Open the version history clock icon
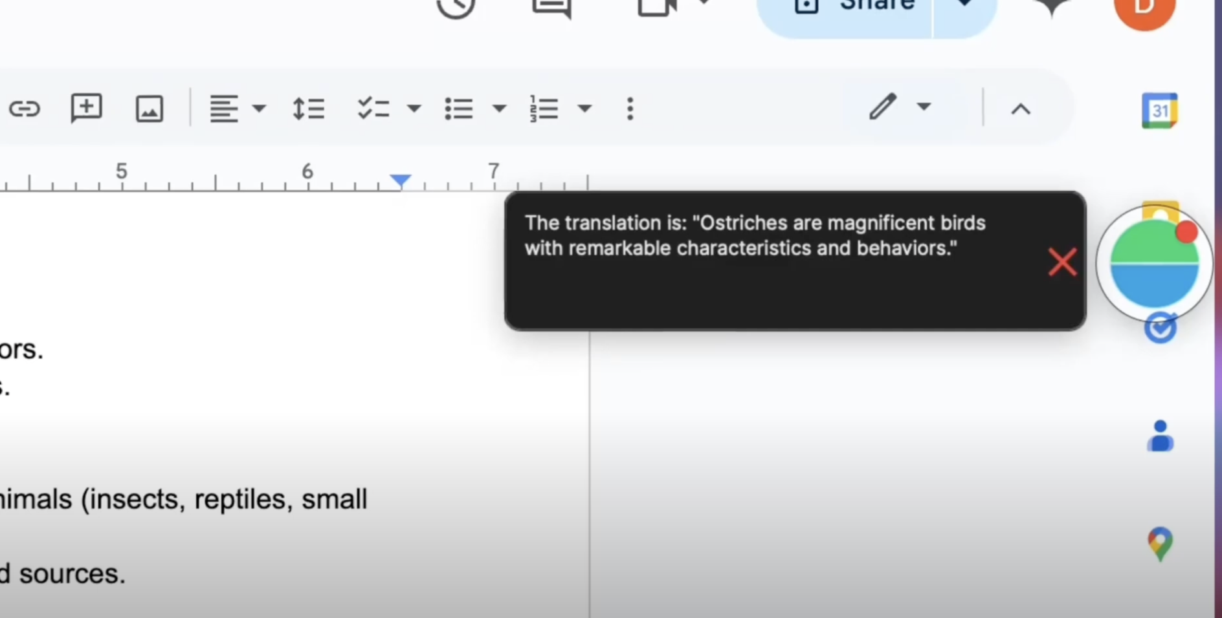This screenshot has height=618, width=1222. (456, 8)
